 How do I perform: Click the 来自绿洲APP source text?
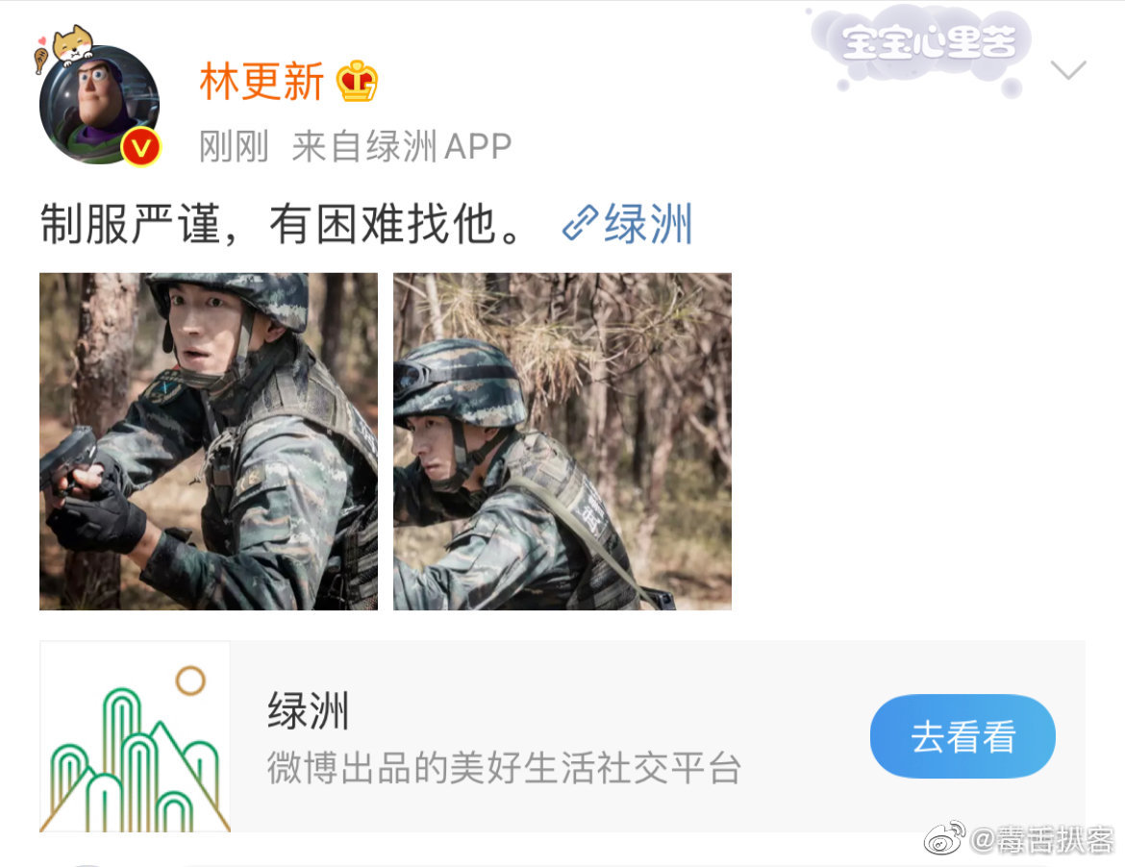(402, 146)
